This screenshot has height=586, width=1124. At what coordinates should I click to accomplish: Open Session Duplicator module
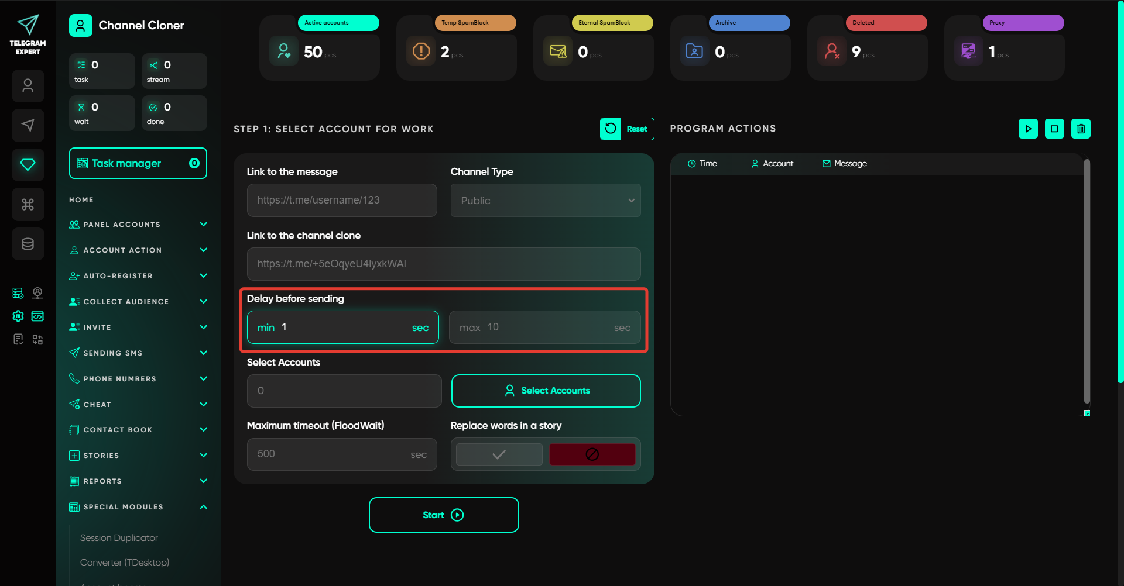coord(119,538)
